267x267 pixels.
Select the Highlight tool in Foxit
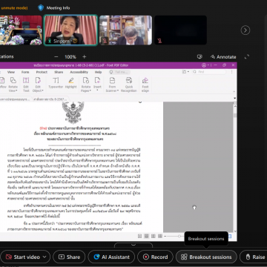pyautogui.click(x=71, y=83)
